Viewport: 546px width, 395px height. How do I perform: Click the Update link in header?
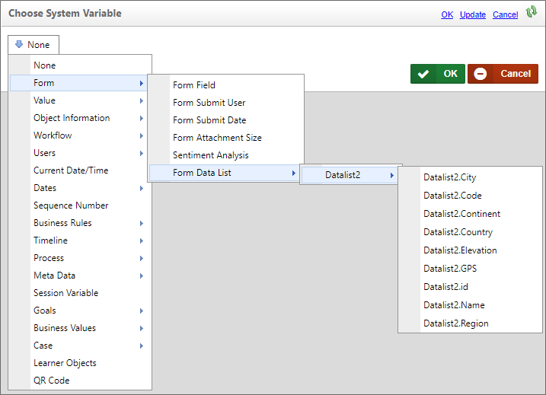point(472,14)
